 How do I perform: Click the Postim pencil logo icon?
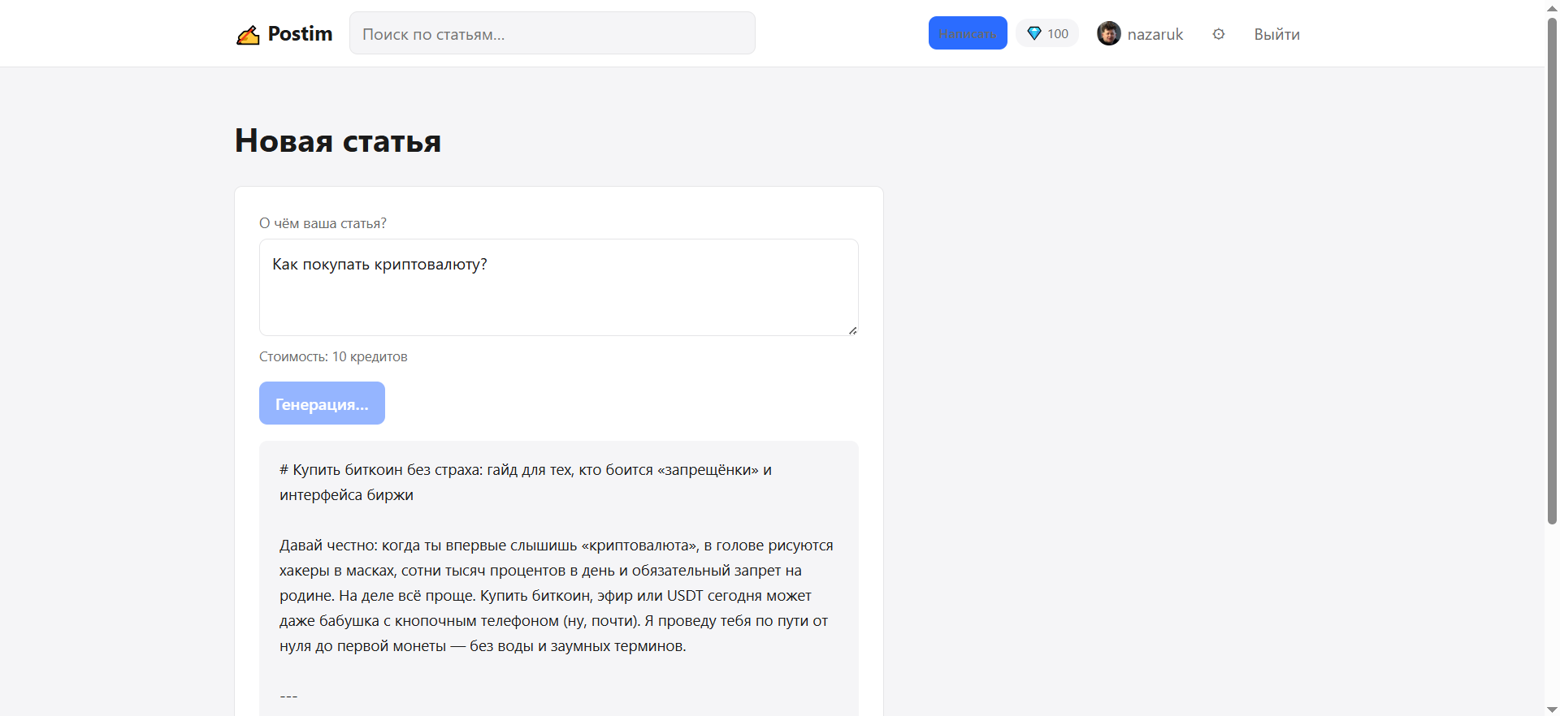pyautogui.click(x=248, y=35)
